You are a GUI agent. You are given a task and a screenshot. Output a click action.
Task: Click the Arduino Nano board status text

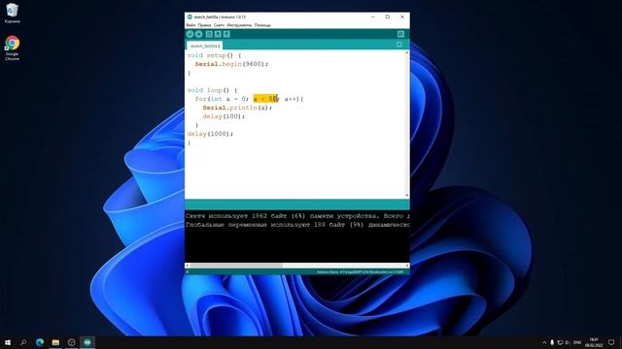point(360,272)
